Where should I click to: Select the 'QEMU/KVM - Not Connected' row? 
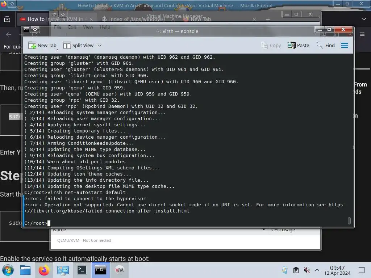pos(185,240)
